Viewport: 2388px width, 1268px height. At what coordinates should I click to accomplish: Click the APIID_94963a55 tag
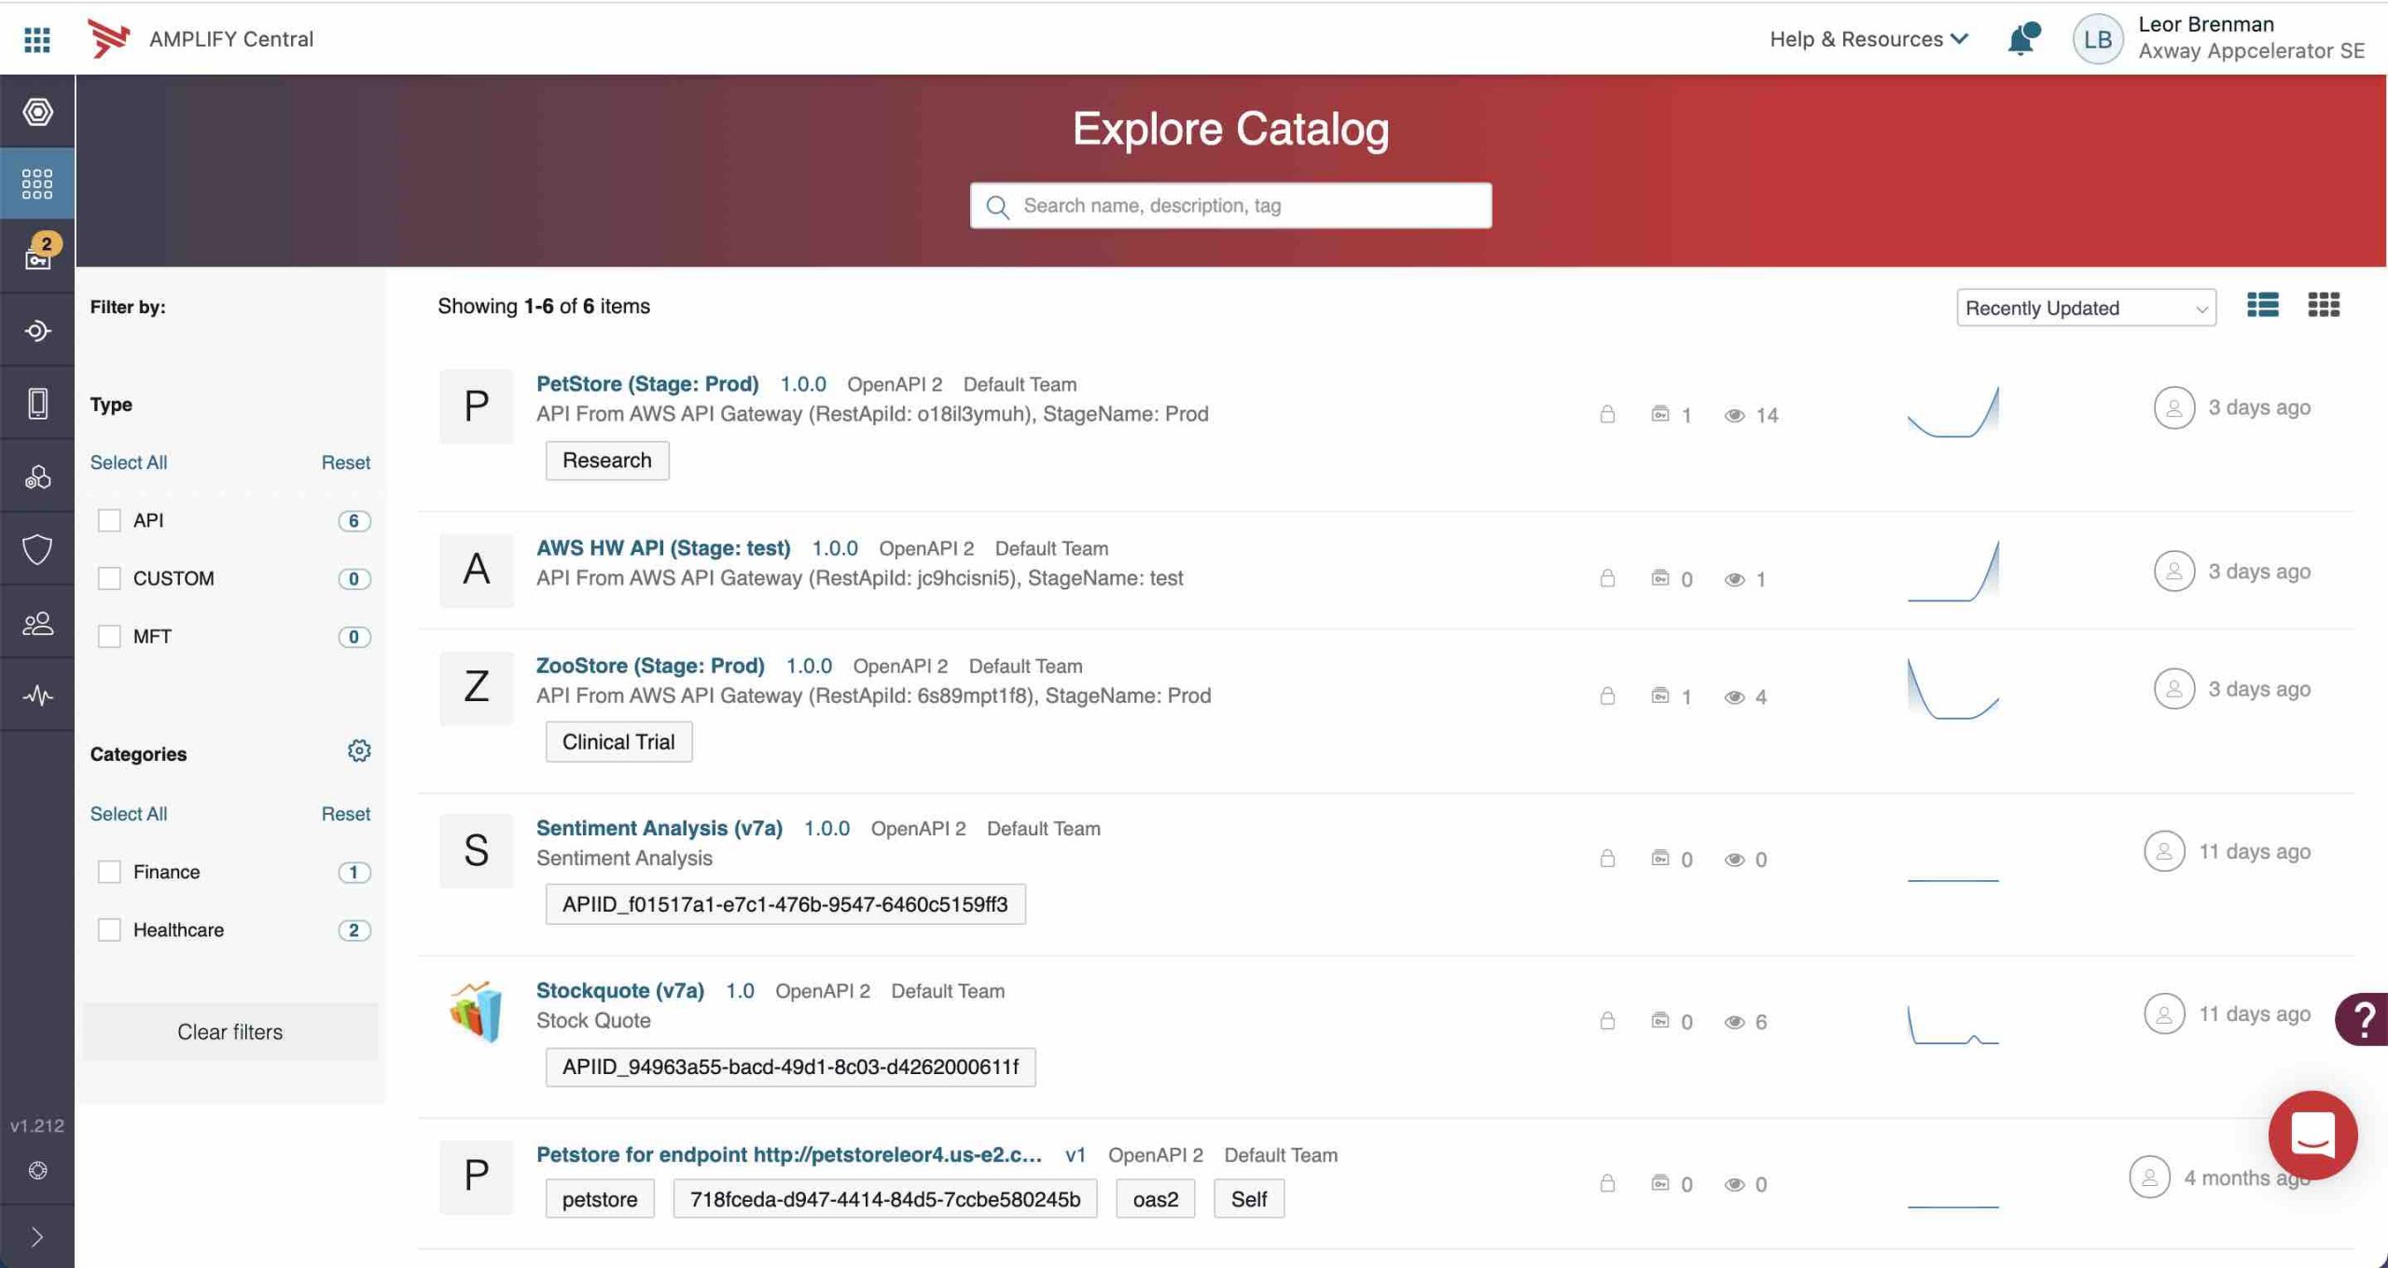click(x=790, y=1067)
